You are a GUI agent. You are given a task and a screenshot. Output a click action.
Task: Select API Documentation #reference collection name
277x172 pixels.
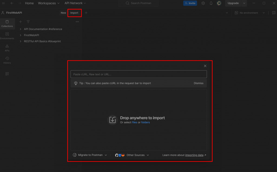43,29
